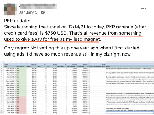Click the Quiz Ads on column header

[21, 66]
